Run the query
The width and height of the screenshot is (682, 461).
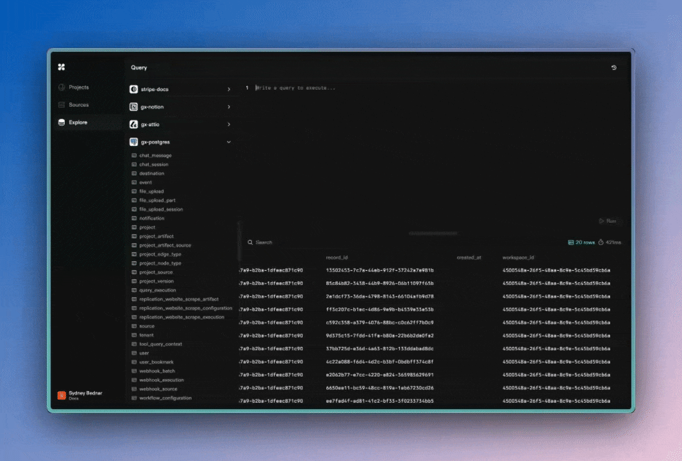pos(608,221)
